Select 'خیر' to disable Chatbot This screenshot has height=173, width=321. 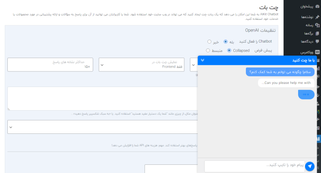[209, 42]
